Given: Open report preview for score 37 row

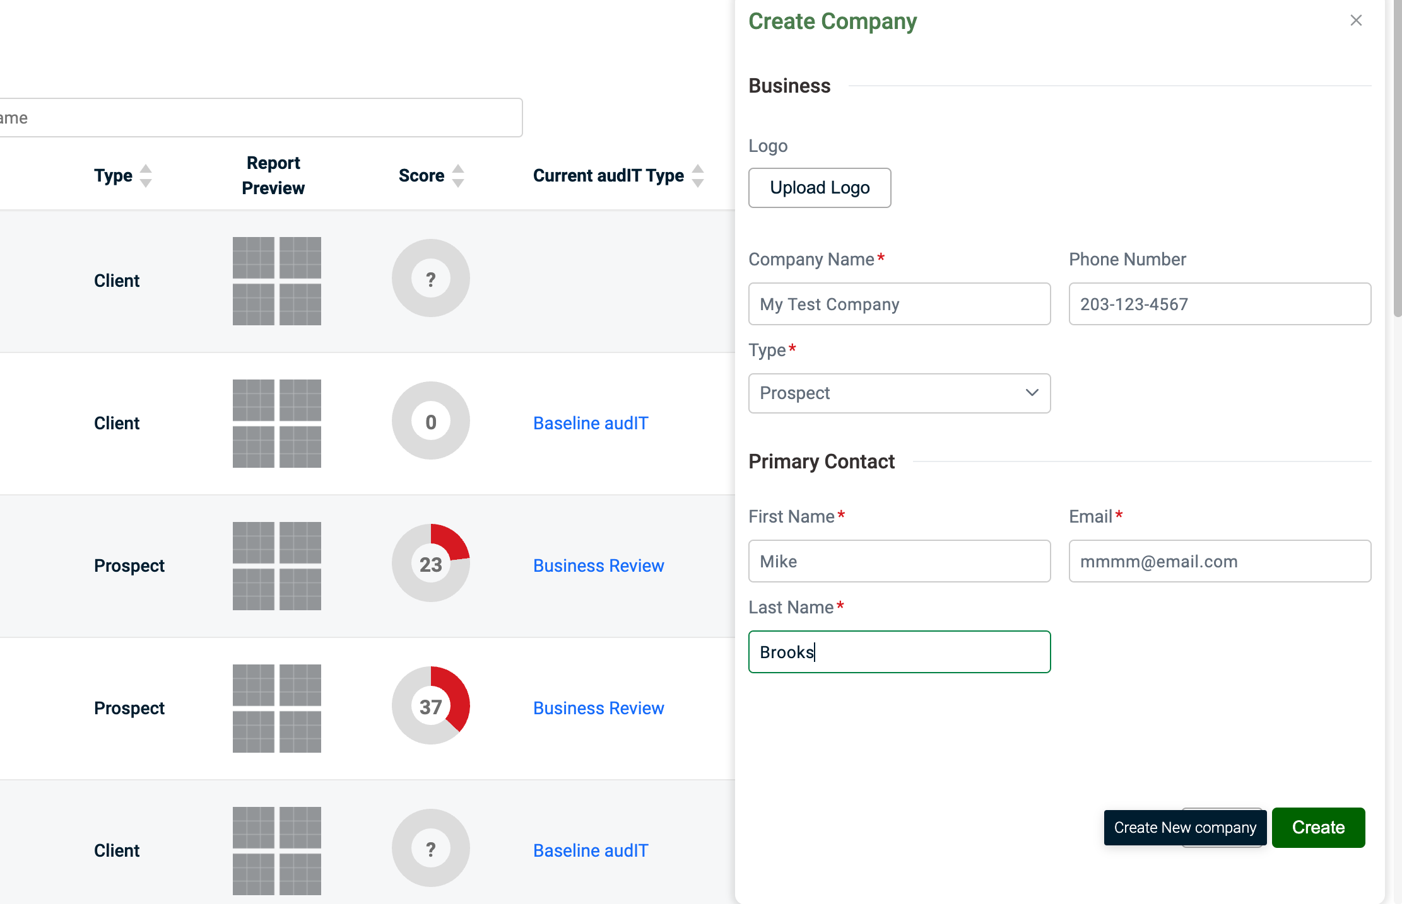Looking at the screenshot, I should [277, 709].
